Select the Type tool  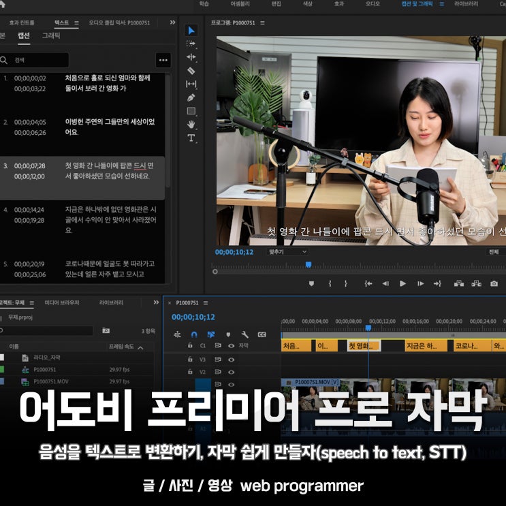pyautogui.click(x=191, y=138)
